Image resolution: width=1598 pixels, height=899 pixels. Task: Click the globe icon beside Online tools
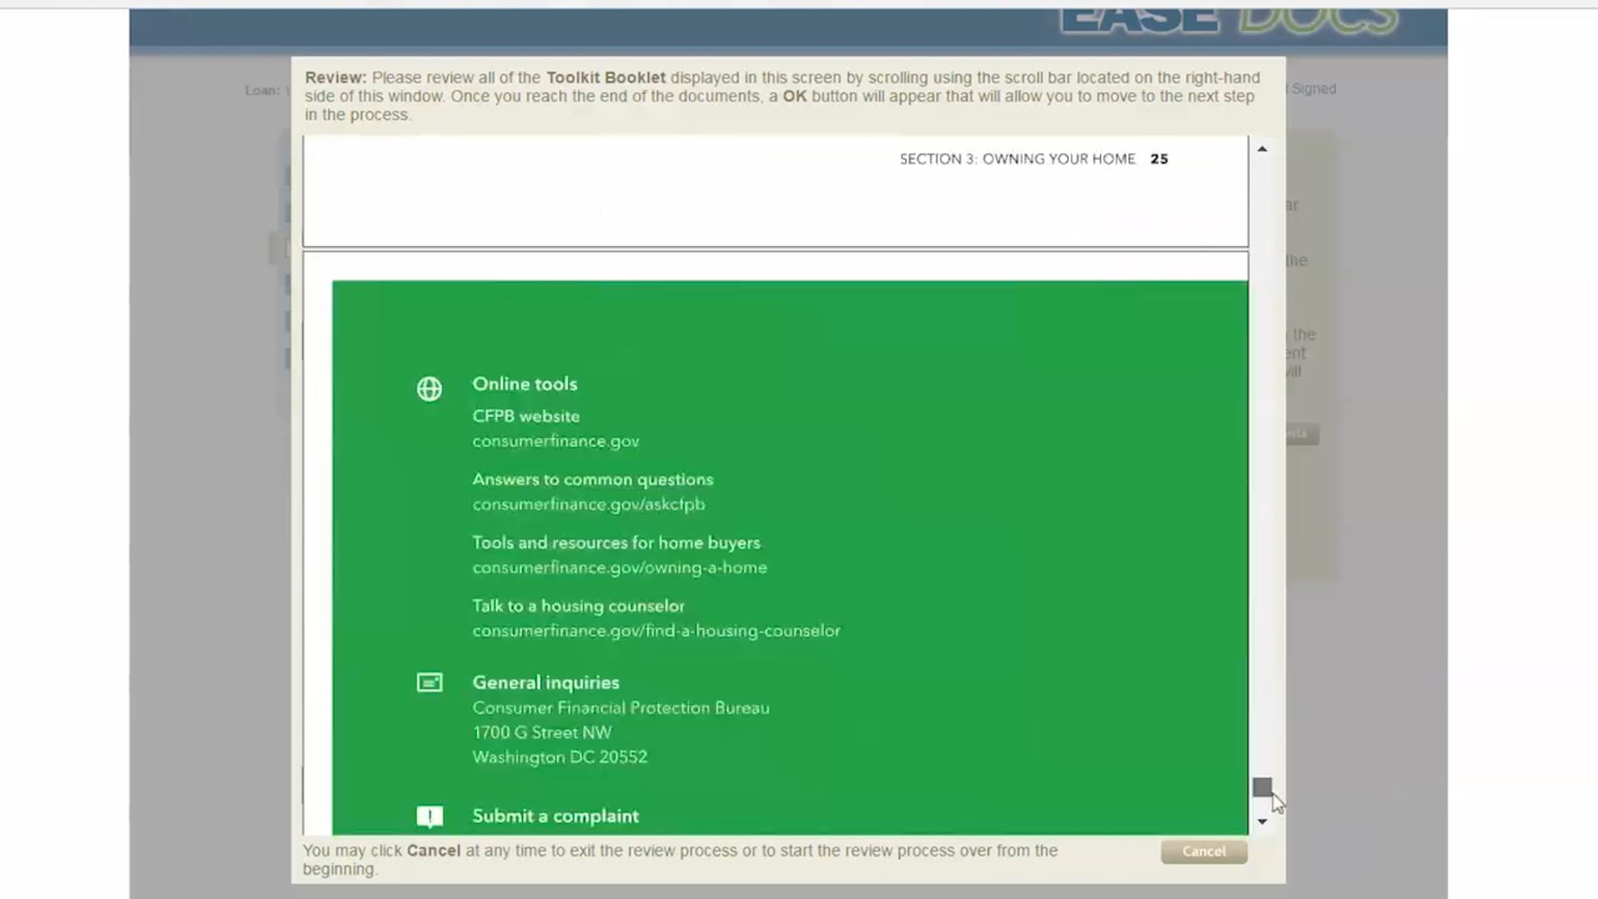tap(429, 389)
